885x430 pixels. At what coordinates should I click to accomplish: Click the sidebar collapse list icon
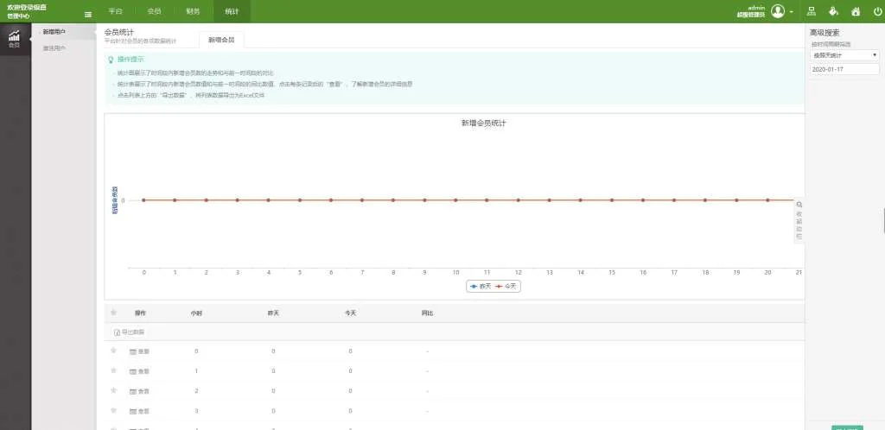coord(88,14)
